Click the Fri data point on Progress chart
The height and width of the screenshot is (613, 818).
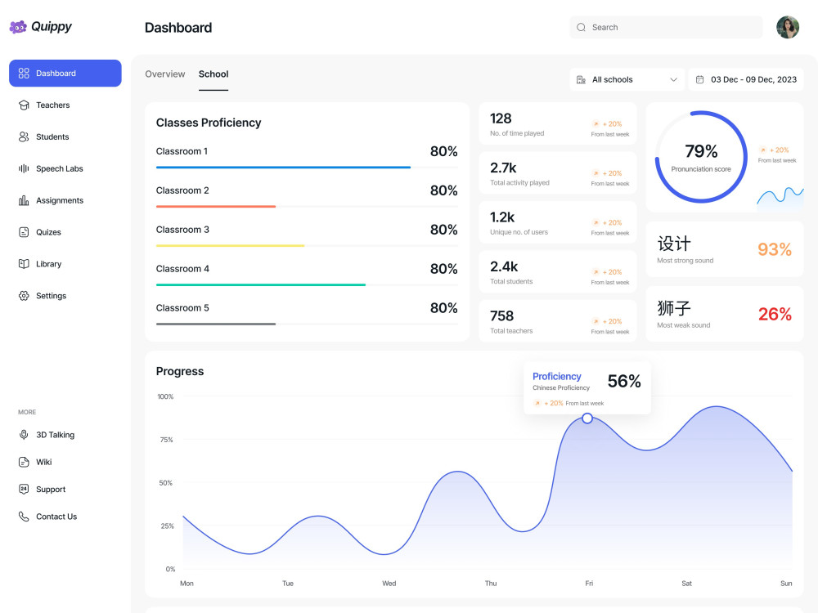[587, 418]
